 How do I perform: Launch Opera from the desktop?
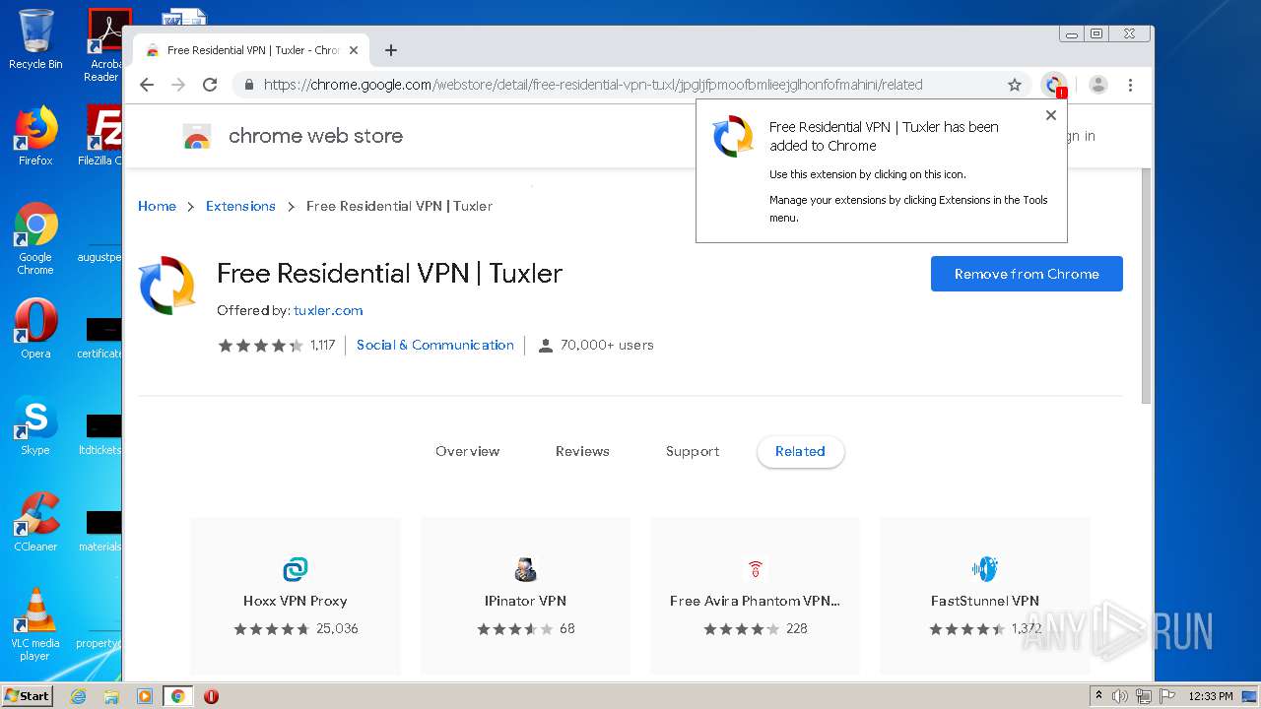point(35,329)
